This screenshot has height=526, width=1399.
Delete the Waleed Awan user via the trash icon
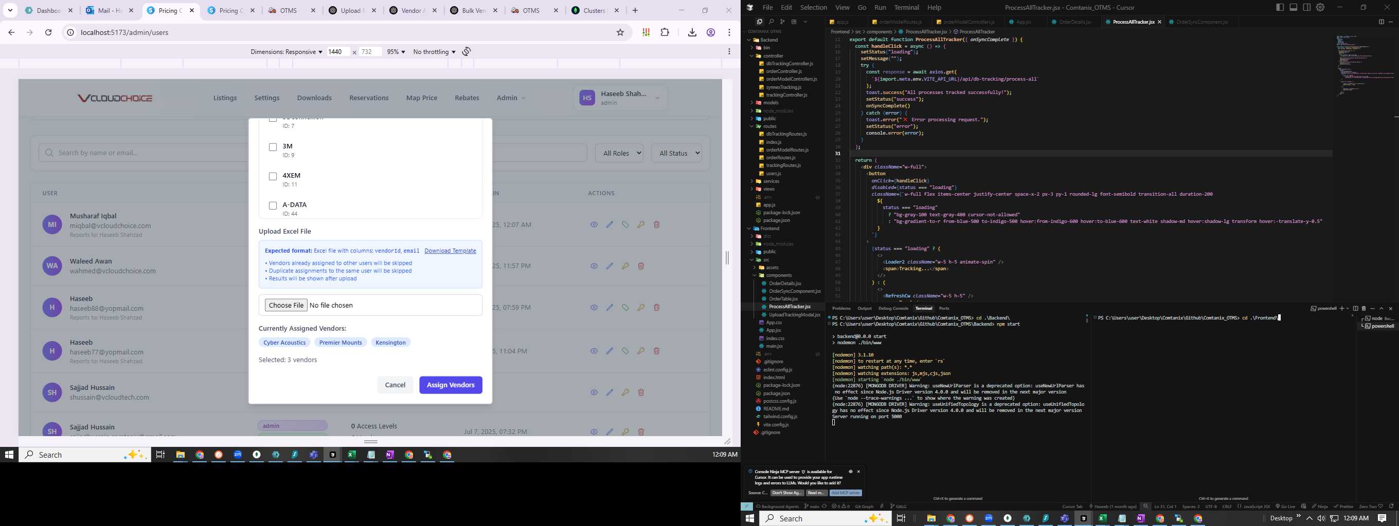point(641,266)
